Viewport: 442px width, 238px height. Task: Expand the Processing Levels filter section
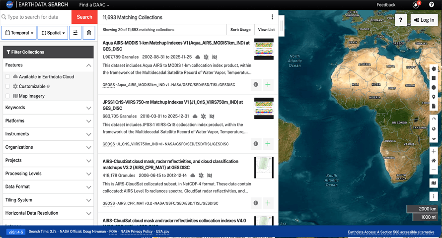click(48, 174)
